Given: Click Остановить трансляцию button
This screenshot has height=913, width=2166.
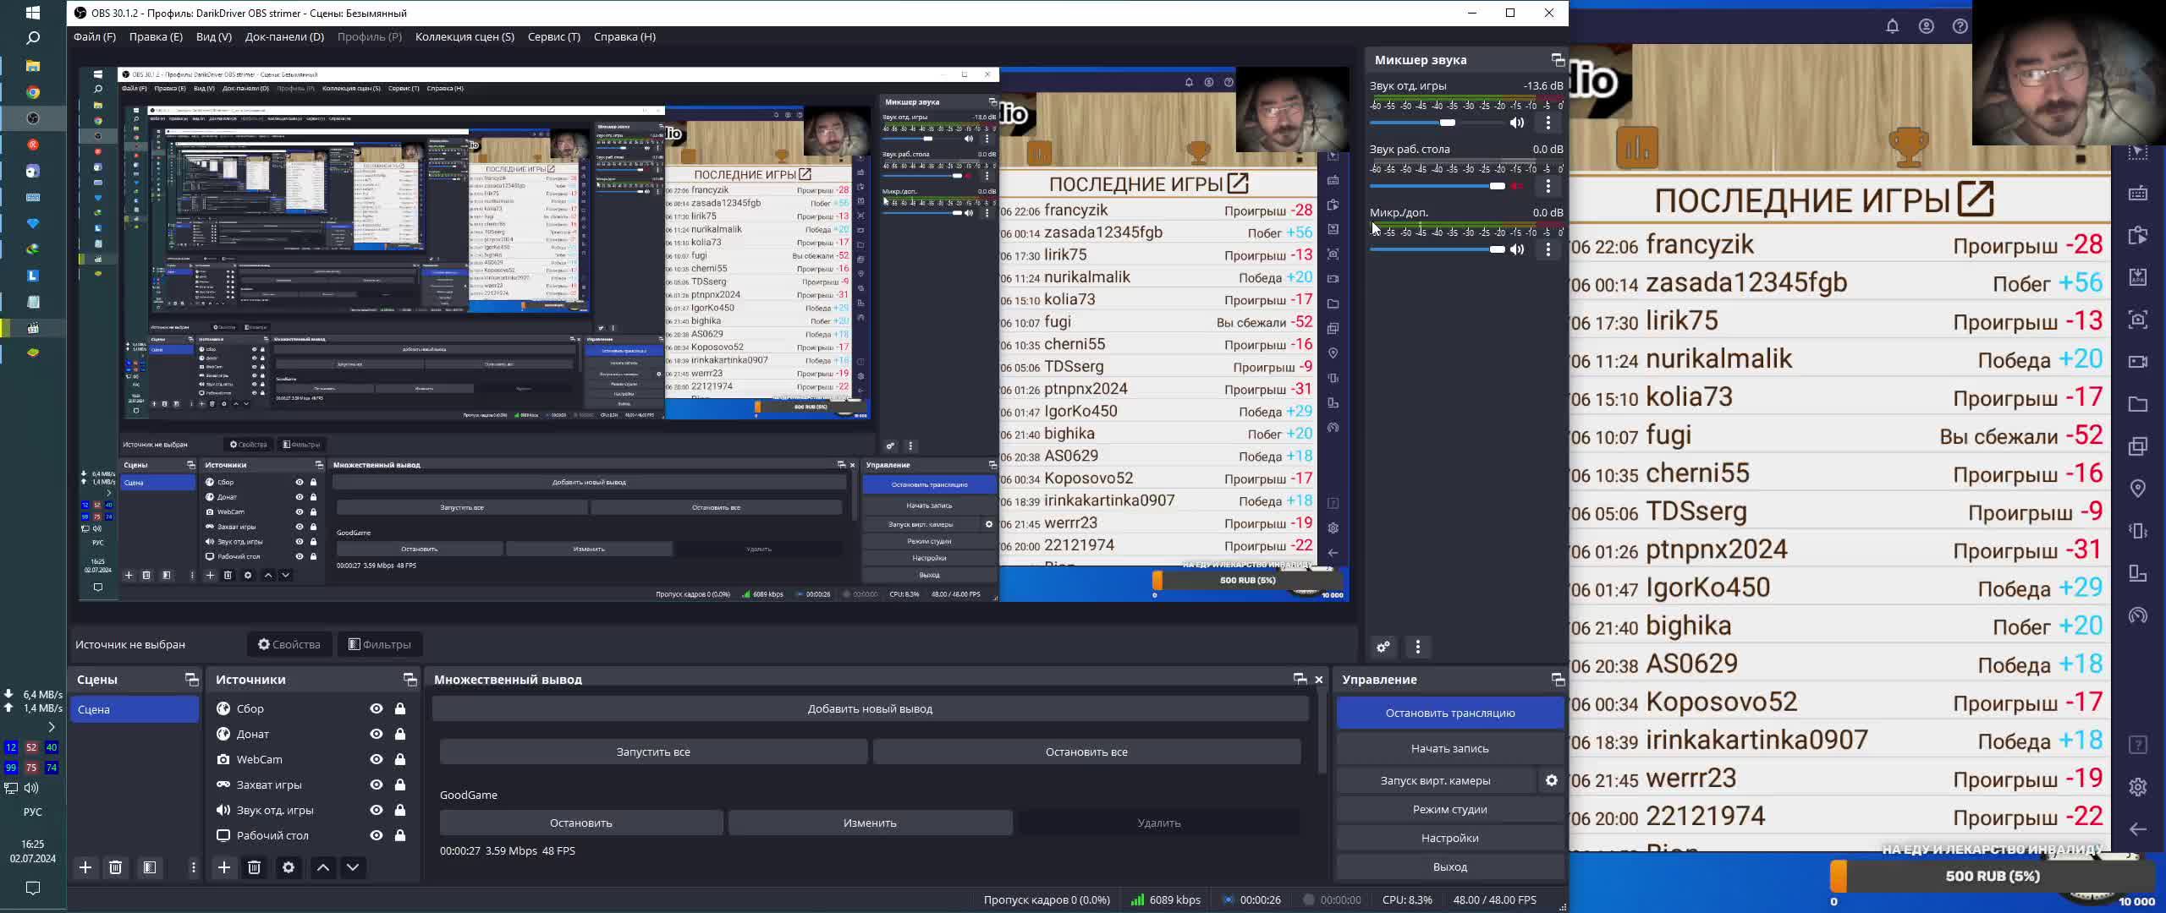Looking at the screenshot, I should point(1449,713).
